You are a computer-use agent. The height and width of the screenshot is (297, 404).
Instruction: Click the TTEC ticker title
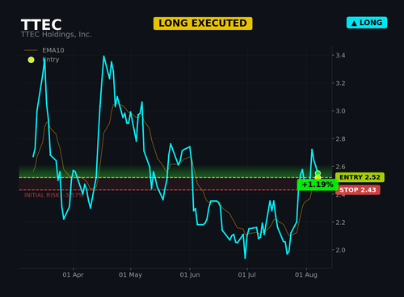point(41,25)
